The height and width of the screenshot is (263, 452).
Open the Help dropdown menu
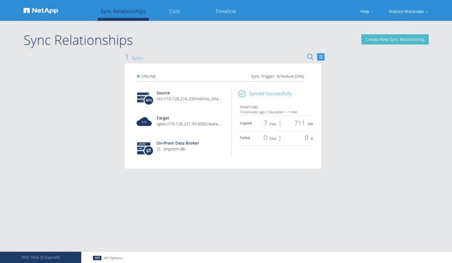coord(367,11)
